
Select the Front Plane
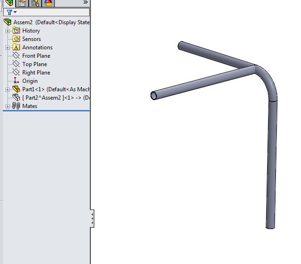pyautogui.click(x=36, y=56)
